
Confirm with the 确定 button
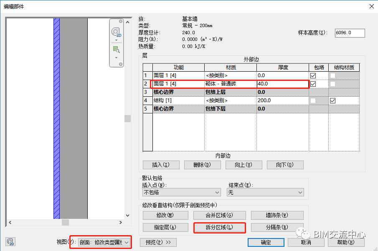tap(266, 242)
